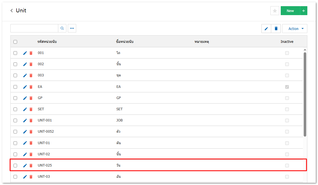Viewport: 318px width, 185px height.
Task: Click the toolbar edit pencil button
Action: (x=266, y=29)
